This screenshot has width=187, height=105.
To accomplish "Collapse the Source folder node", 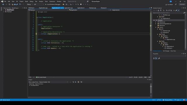I will coord(156,27).
